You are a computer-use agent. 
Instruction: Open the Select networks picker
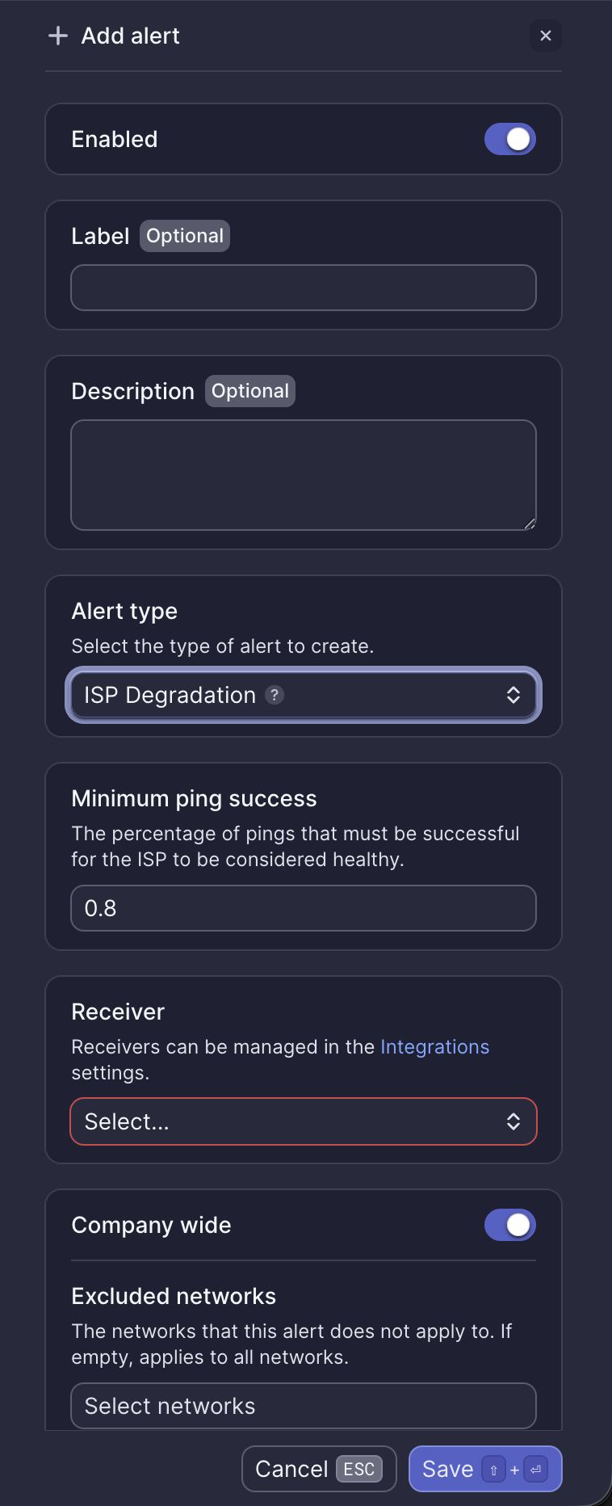point(304,1406)
